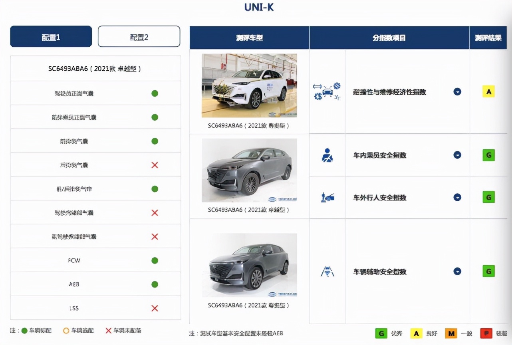512x345 pixels.
Task: Expand the 车外行人安全指数 dropdown arrow
Action: tap(457, 197)
